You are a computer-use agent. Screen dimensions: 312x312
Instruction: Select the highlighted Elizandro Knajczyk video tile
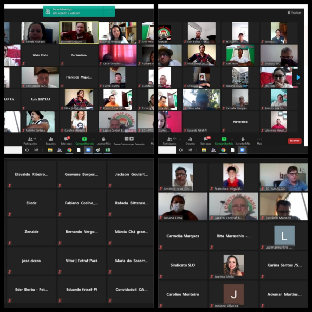pos(79,33)
